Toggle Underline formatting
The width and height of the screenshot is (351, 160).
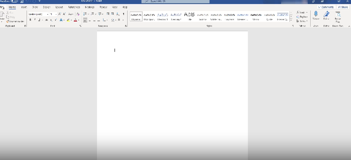pyautogui.click(x=39, y=20)
